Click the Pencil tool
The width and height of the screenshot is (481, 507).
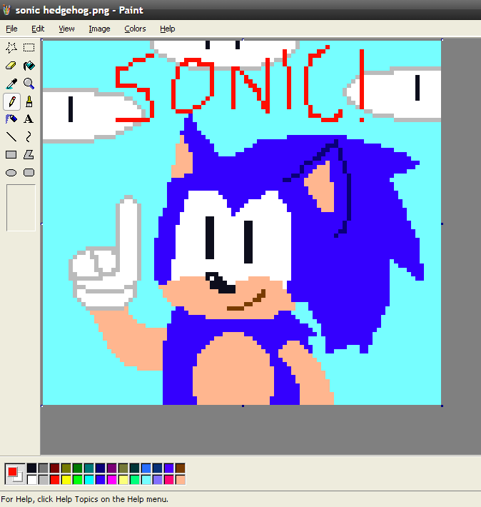pyautogui.click(x=11, y=101)
